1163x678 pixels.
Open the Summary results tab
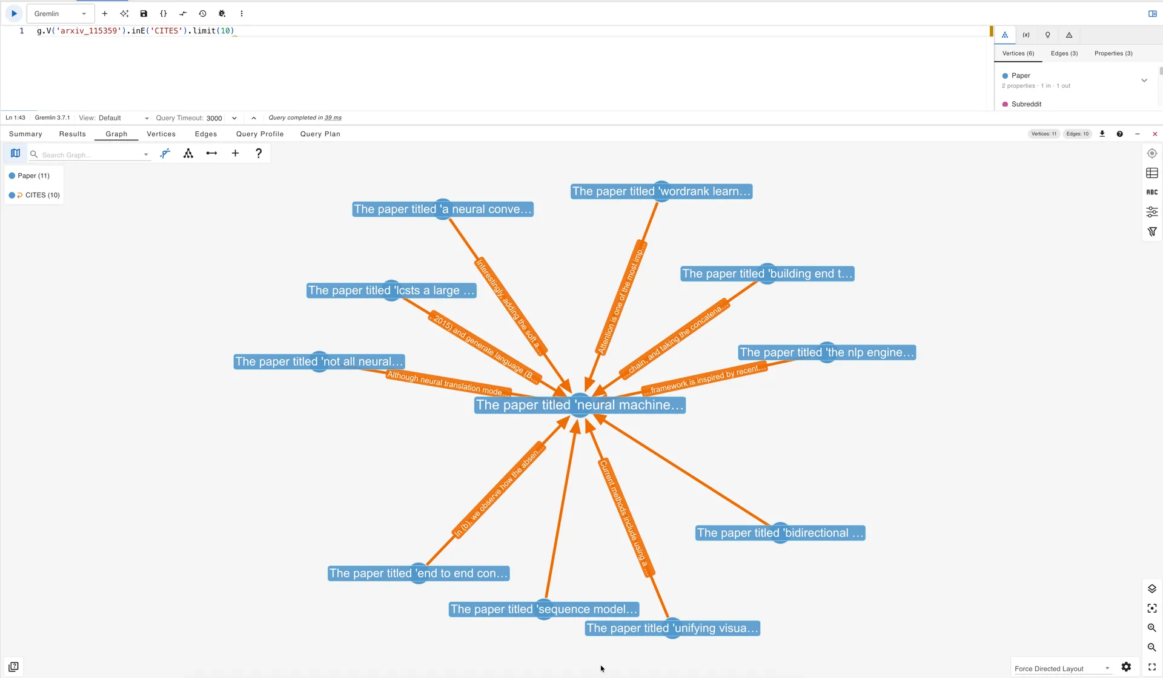(25, 134)
